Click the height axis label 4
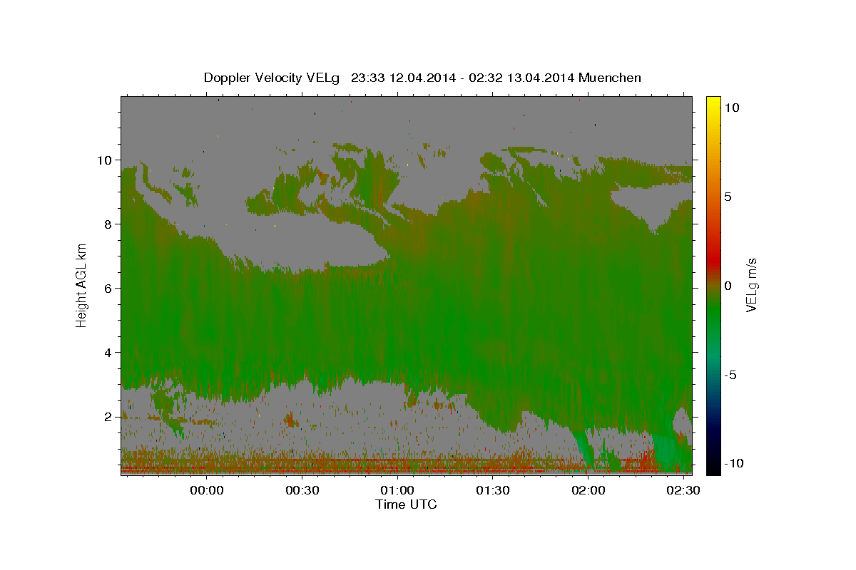The height and width of the screenshot is (570, 856). [x=108, y=352]
